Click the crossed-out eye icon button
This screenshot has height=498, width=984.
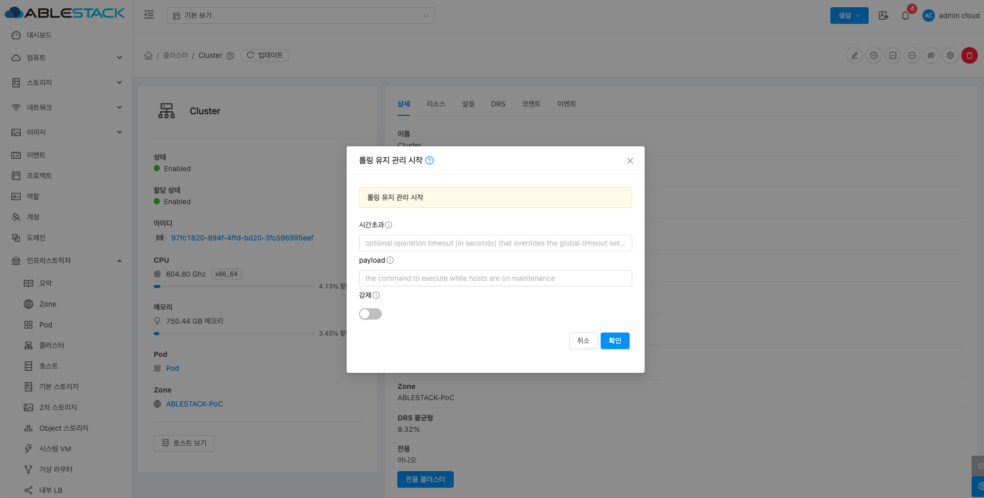[931, 55]
